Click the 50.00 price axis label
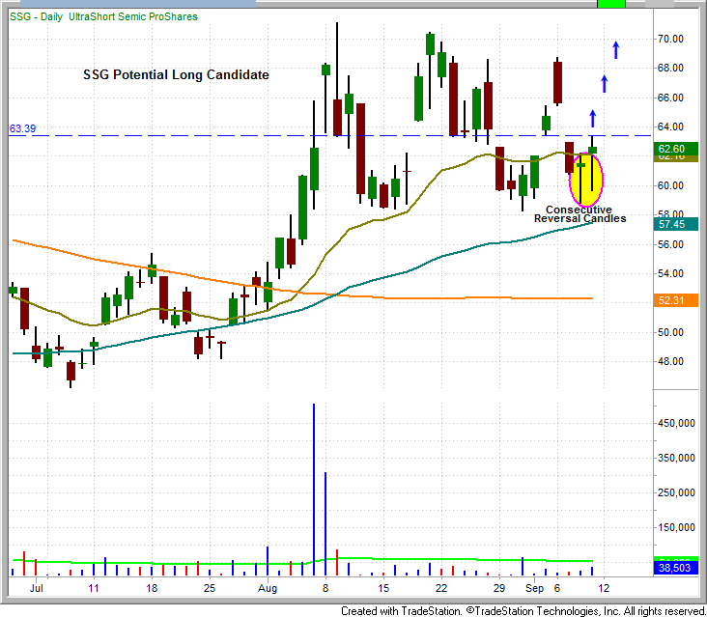 pyautogui.click(x=670, y=332)
